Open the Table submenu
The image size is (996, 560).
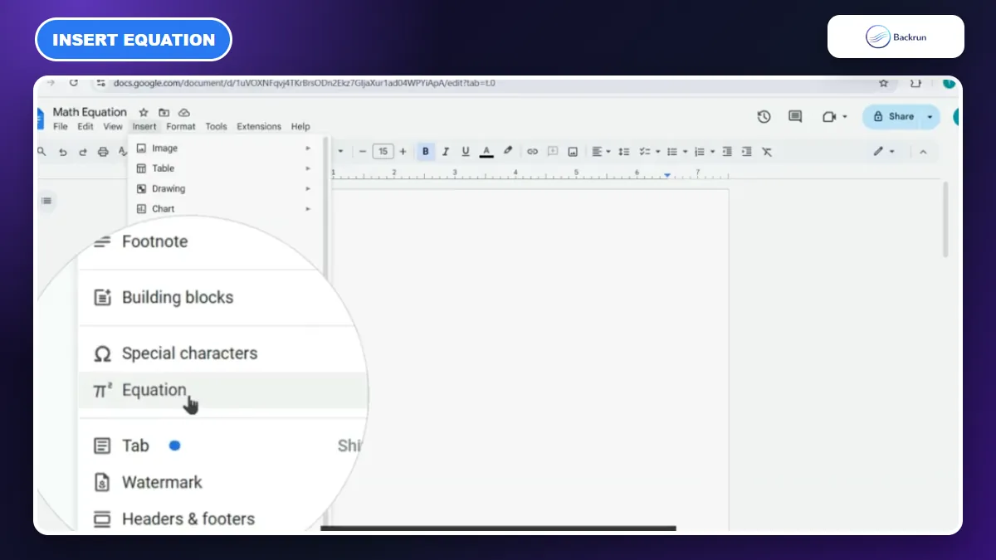pos(224,168)
